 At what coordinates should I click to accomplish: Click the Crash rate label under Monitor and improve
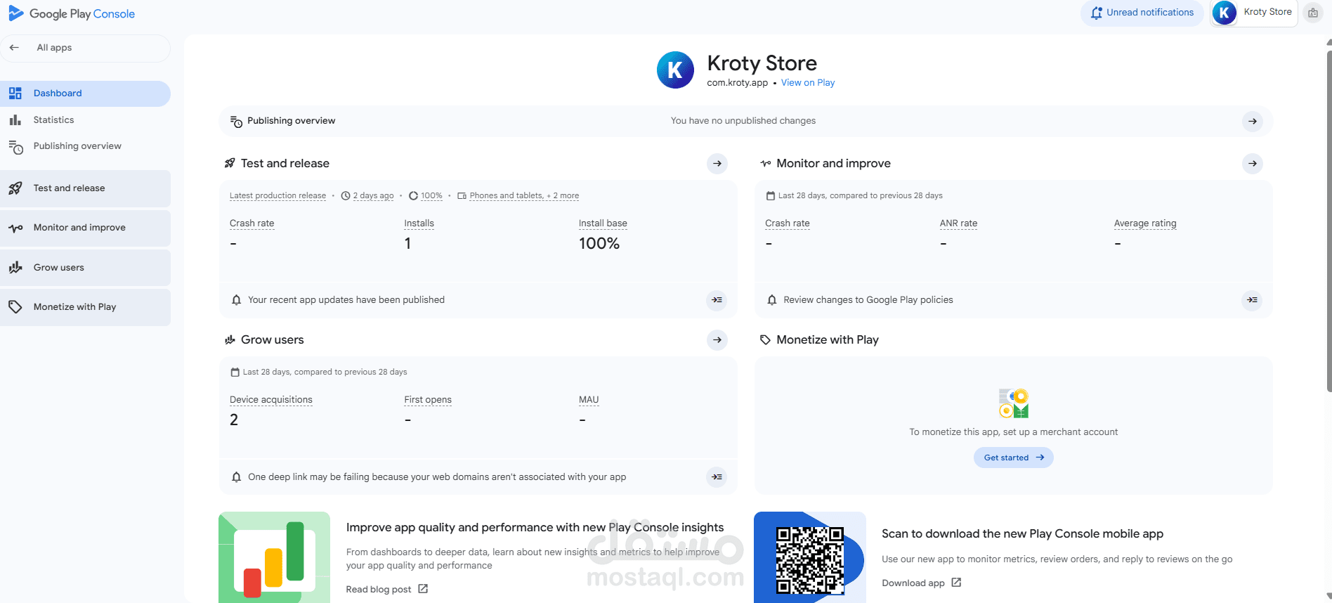[787, 223]
